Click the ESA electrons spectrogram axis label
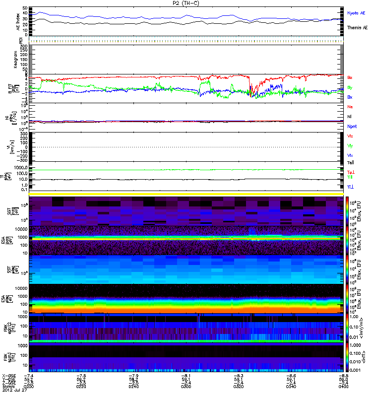Viewport: 372px width, 397px height. (x=6, y=299)
